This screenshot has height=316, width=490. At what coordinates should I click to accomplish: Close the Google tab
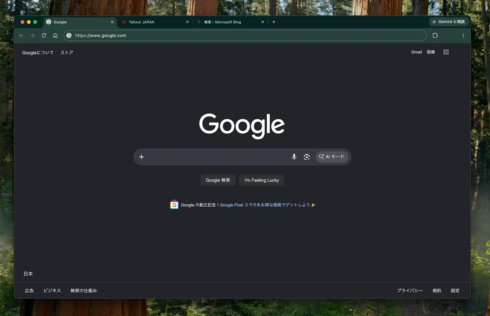tap(112, 22)
